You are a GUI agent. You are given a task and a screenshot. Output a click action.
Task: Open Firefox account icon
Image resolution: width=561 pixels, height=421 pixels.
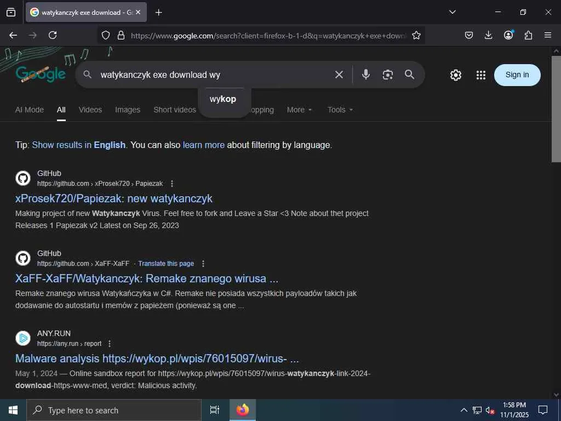point(508,35)
